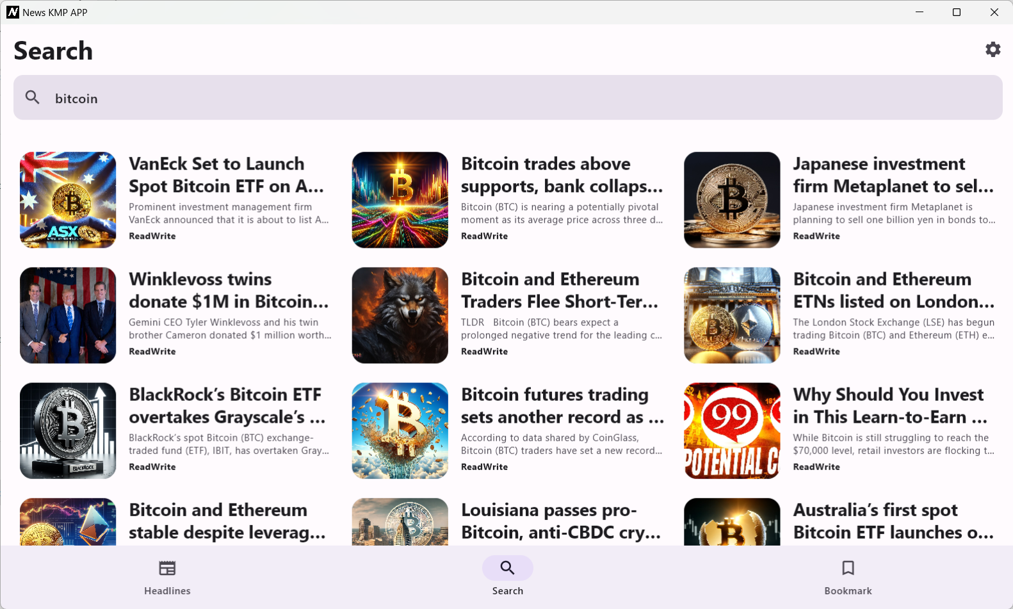Open the wolf image thumbnail
The height and width of the screenshot is (609, 1013).
click(400, 315)
